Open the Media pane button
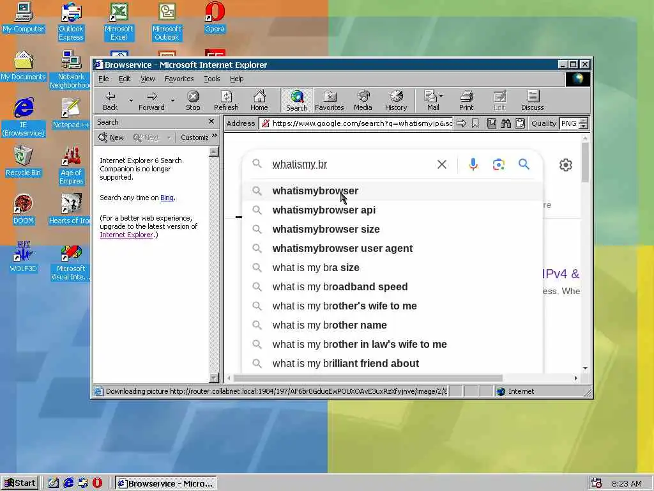 coord(363,100)
